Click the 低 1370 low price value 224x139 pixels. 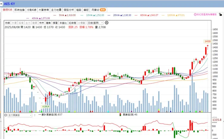tap(48, 27)
